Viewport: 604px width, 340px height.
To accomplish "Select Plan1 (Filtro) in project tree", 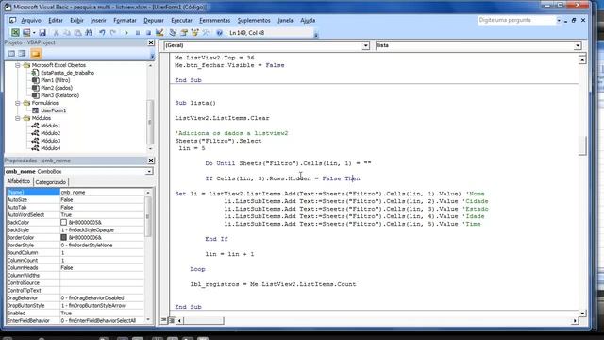I will pos(55,80).
